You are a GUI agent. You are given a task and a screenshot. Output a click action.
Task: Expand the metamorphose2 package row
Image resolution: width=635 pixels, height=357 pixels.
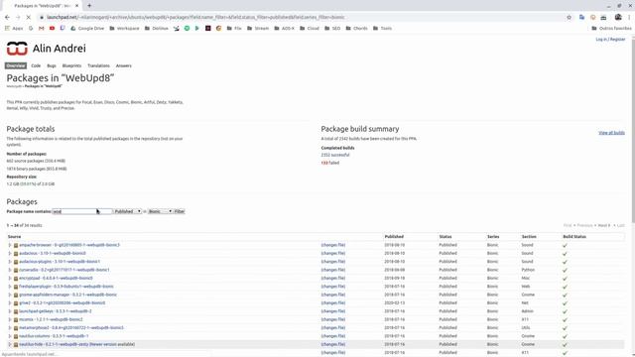pos(10,328)
